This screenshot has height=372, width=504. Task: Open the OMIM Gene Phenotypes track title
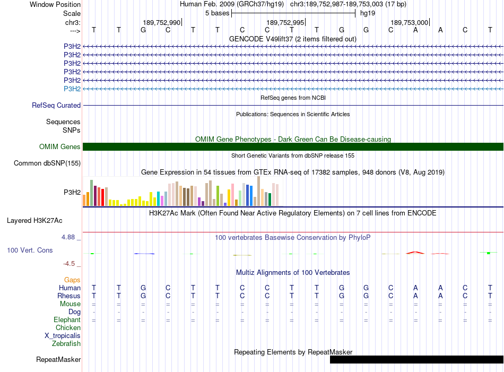click(x=293, y=139)
